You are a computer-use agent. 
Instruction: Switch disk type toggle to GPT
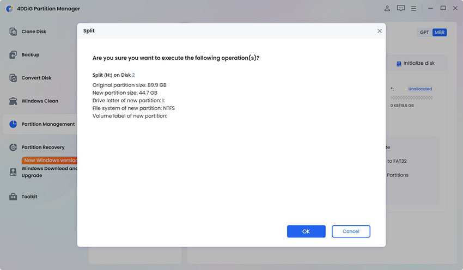(x=424, y=33)
